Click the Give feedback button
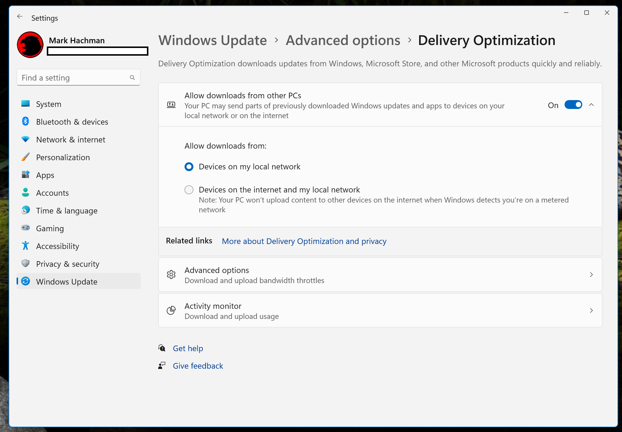Image resolution: width=622 pixels, height=432 pixels. point(198,365)
